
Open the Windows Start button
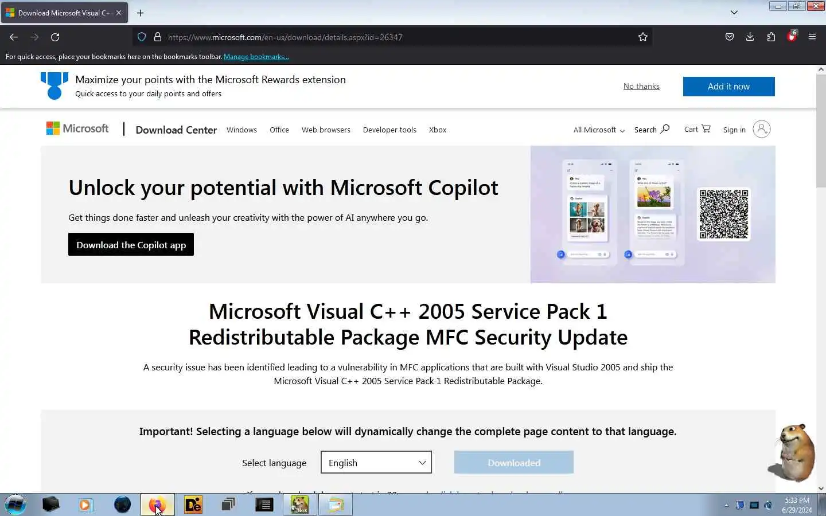[15, 505]
